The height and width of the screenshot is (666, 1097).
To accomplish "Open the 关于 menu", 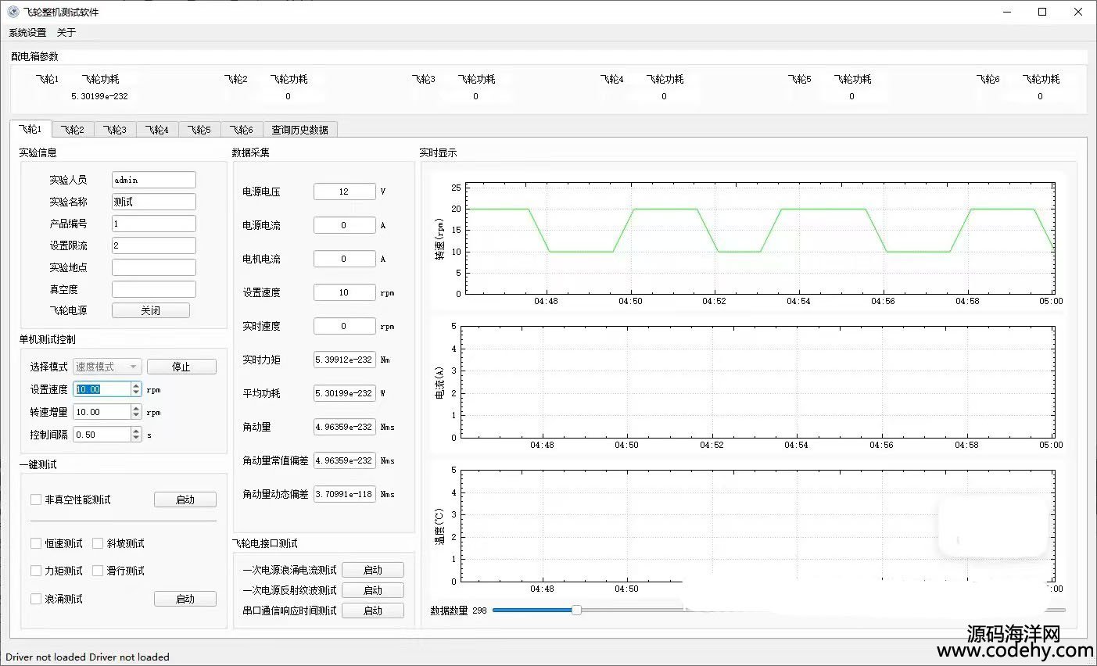I will [x=66, y=33].
